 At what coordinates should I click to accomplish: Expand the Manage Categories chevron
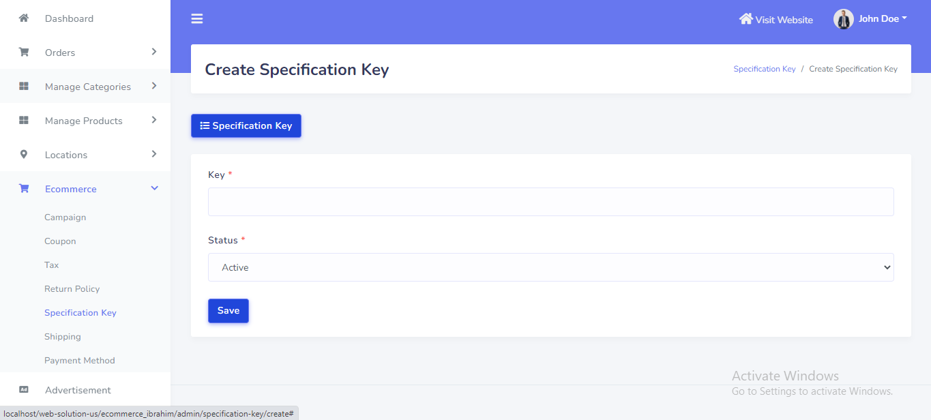tap(154, 86)
